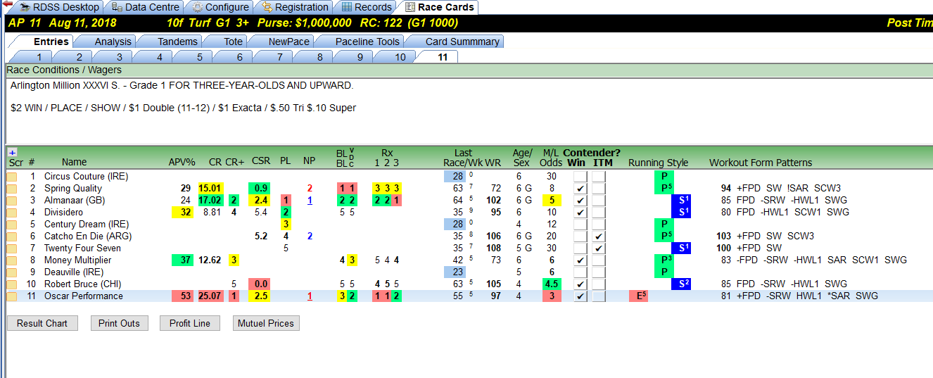Click Robert Bruce's 4.5 M/L odds cell
The height and width of the screenshot is (378, 933).
point(552,284)
